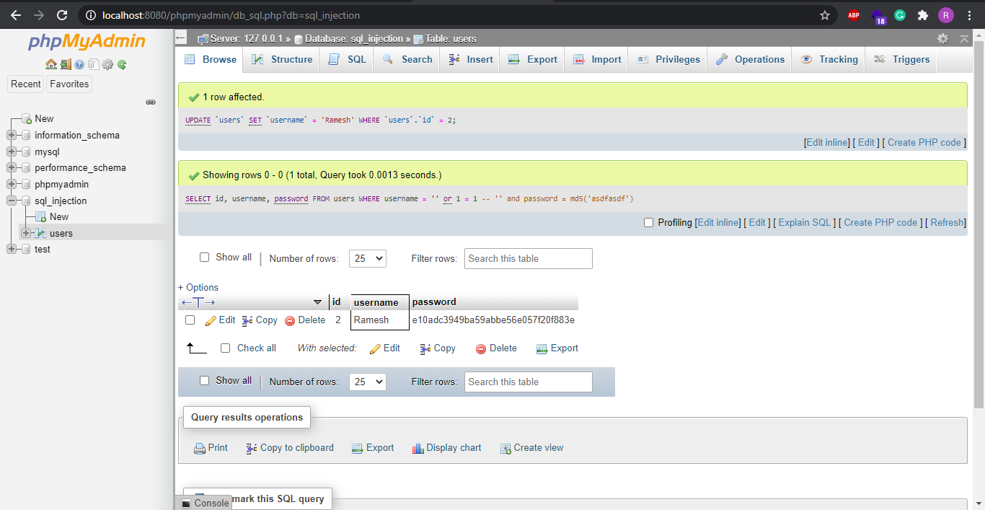This screenshot has height=510, width=985.
Task: Click the phpMyAdmin Home icon in sidebar
Action: (x=51, y=64)
